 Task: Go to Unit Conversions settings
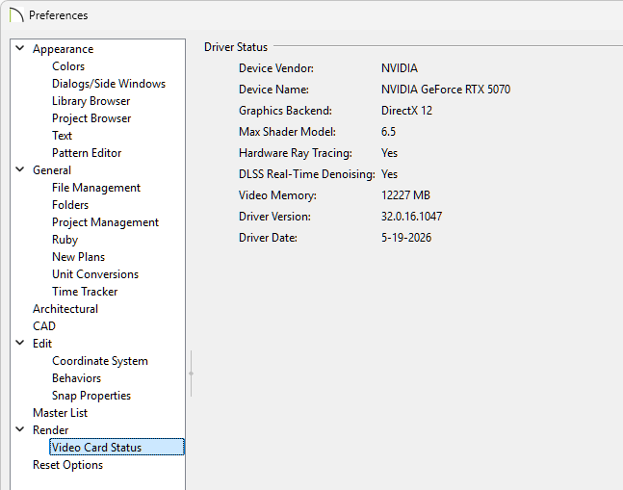coord(95,274)
